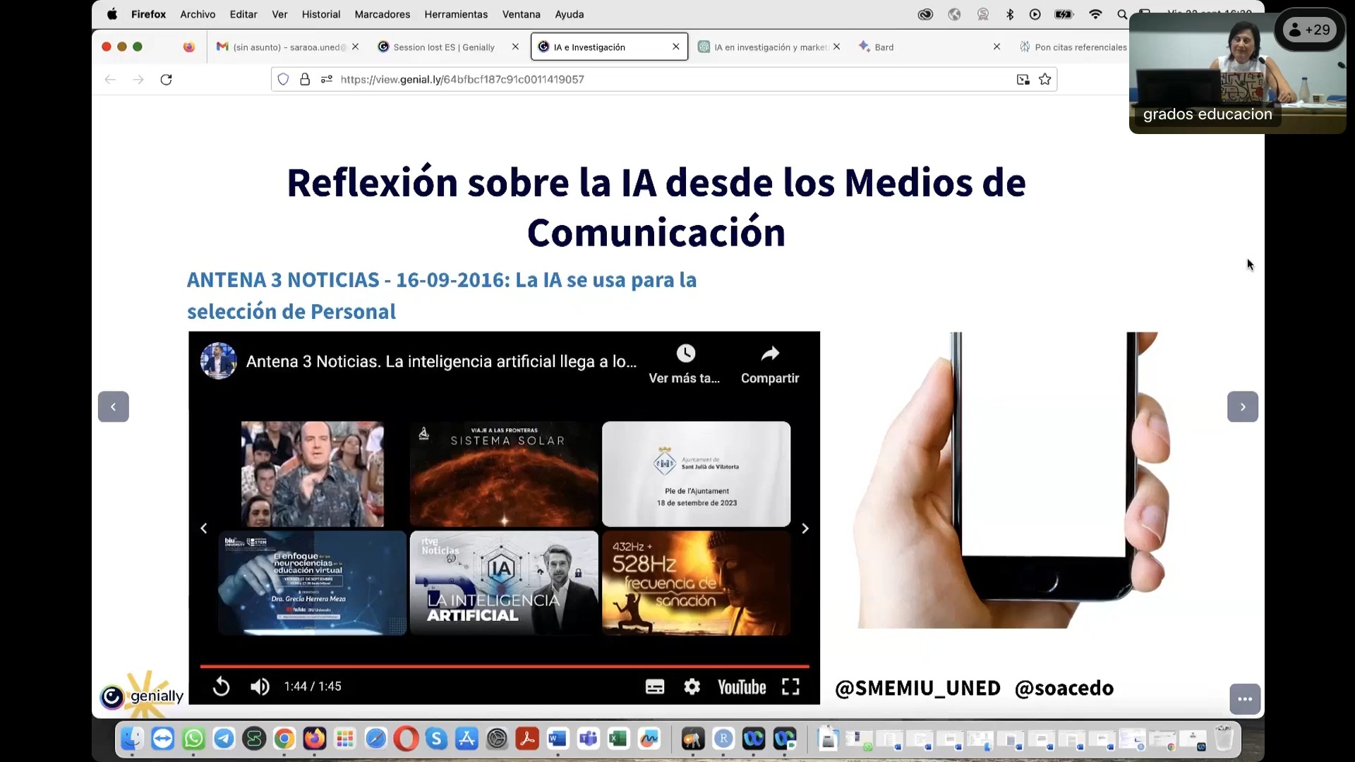Launch Opera from the Dock
Screen dimensions: 1355x762
(x=406, y=739)
